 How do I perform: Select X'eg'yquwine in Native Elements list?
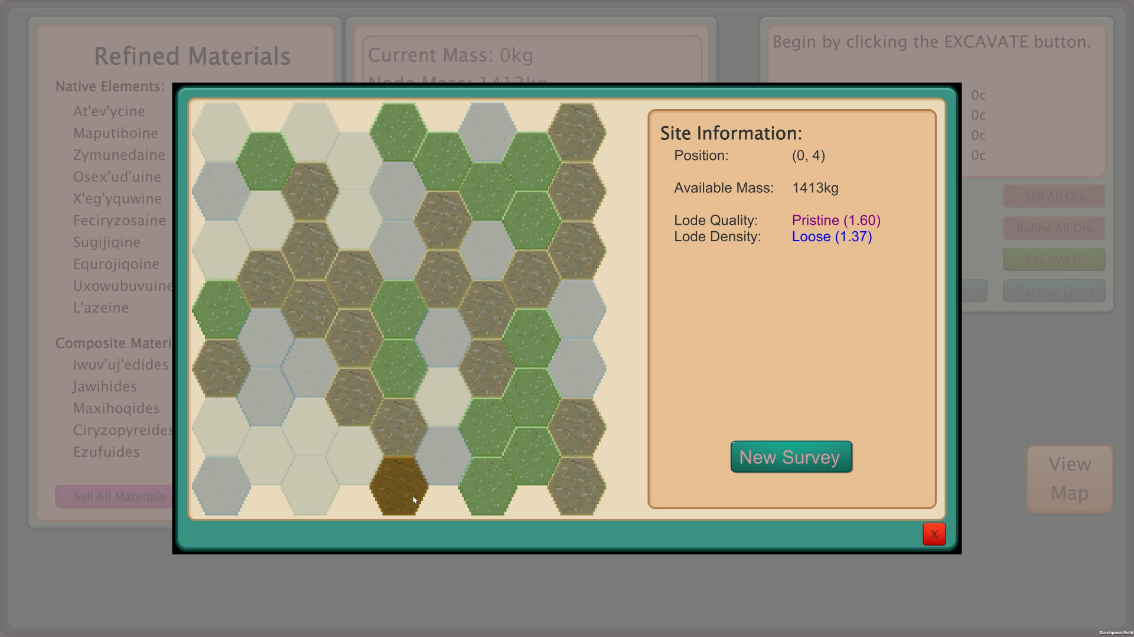(118, 199)
